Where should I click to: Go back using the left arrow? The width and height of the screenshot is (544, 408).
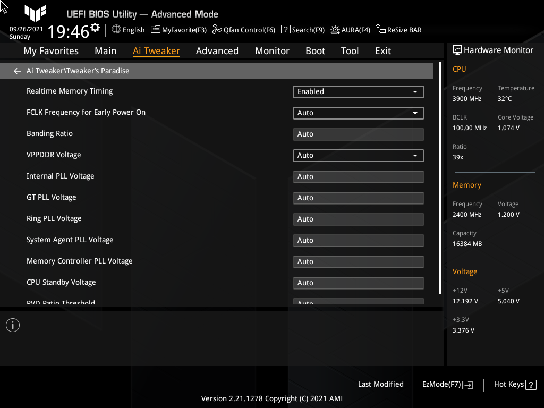(x=17, y=71)
